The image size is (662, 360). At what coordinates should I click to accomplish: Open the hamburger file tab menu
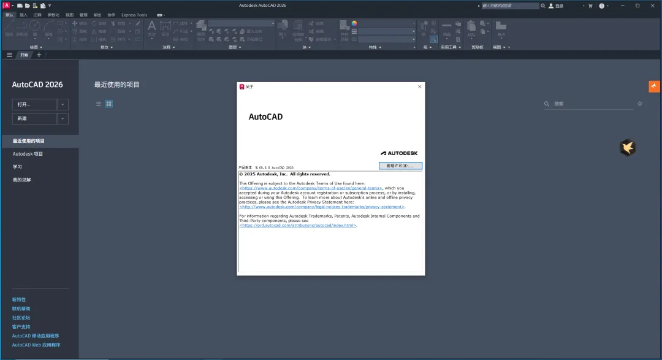coord(9,55)
